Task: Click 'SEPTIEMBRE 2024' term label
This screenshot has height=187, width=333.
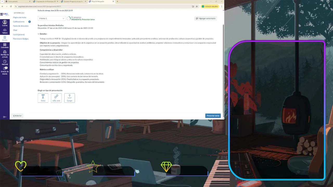Action: [x=19, y=13]
